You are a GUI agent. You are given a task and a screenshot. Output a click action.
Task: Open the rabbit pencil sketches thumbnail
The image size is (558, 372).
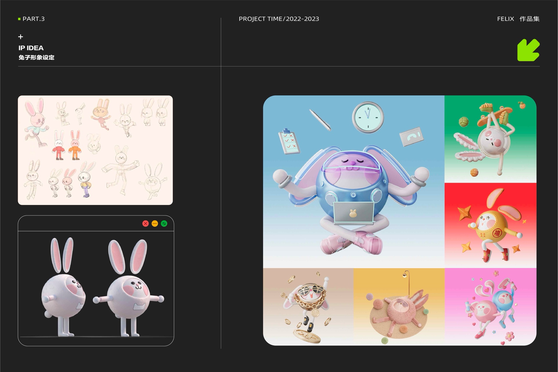(x=95, y=150)
